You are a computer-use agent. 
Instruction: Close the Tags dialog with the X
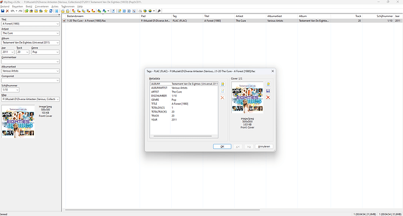(x=273, y=71)
